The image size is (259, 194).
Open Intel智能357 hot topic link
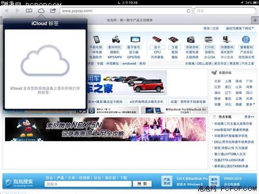[x=231, y=130]
